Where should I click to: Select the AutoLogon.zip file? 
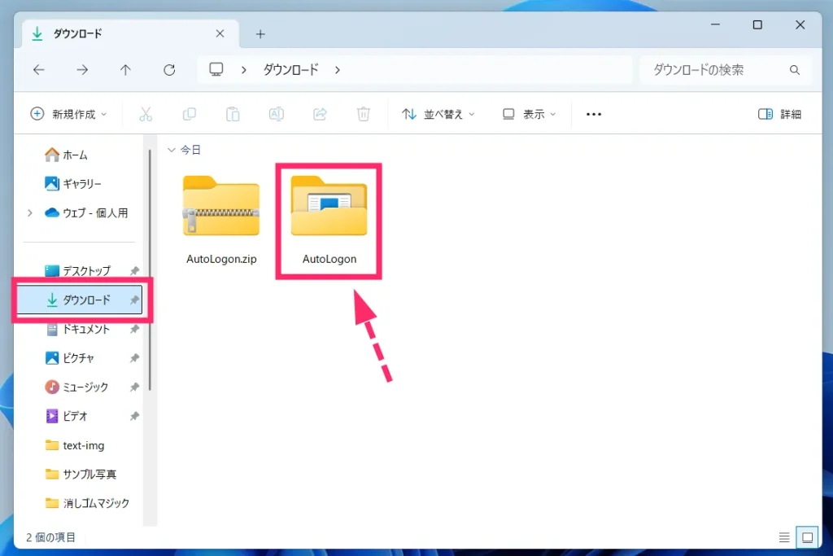[221, 220]
